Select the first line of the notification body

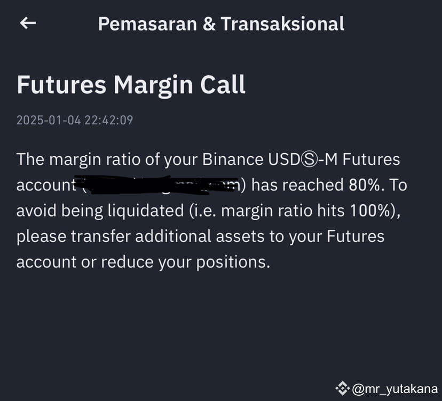pos(208,159)
